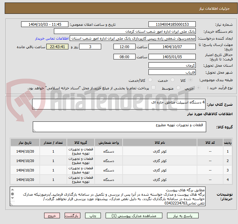Click the بازگشت back button

73,216
